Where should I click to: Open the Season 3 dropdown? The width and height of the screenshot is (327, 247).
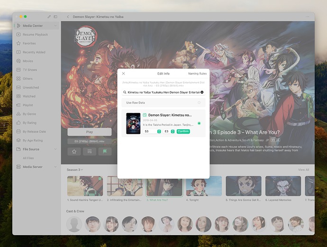pyautogui.click(x=75, y=170)
